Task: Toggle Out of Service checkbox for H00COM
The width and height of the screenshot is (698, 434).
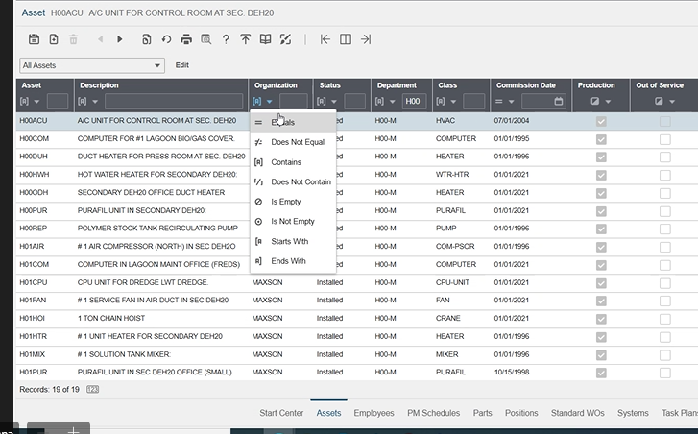Action: point(664,140)
